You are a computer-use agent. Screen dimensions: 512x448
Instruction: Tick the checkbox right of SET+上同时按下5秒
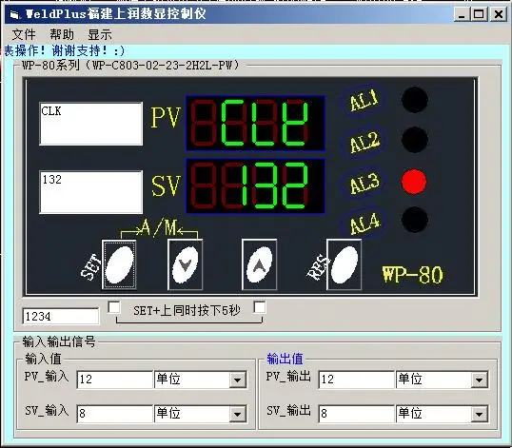pyautogui.click(x=260, y=307)
